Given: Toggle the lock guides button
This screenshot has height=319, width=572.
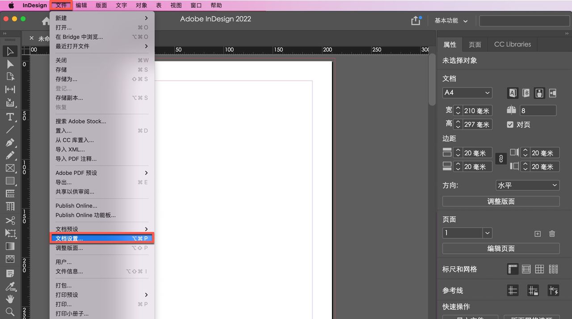Looking at the screenshot, I should 533,290.
